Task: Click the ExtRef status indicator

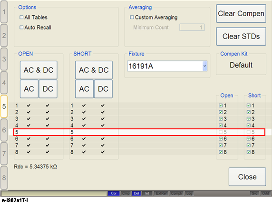Action: pyautogui.click(x=161, y=193)
